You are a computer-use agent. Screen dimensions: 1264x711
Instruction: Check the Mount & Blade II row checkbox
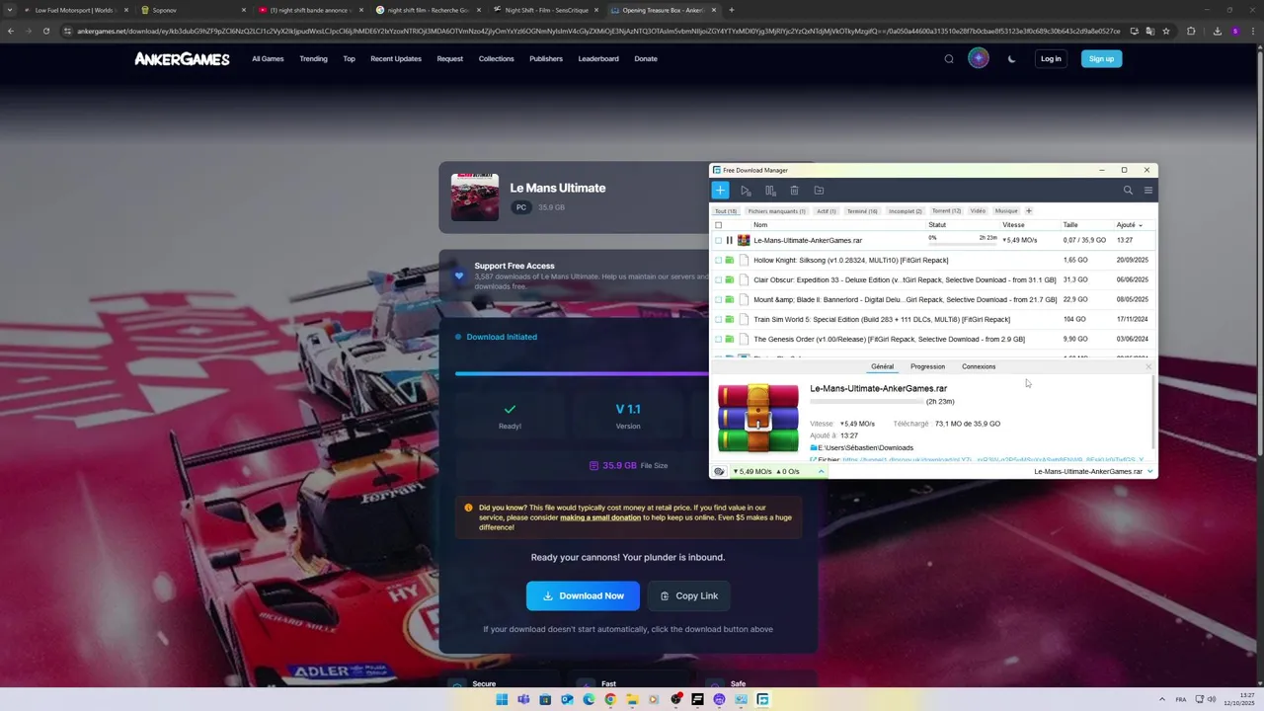[x=718, y=299]
